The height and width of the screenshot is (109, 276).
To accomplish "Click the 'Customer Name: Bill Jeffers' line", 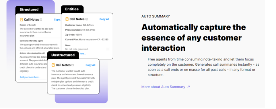I will tap(79, 25).
